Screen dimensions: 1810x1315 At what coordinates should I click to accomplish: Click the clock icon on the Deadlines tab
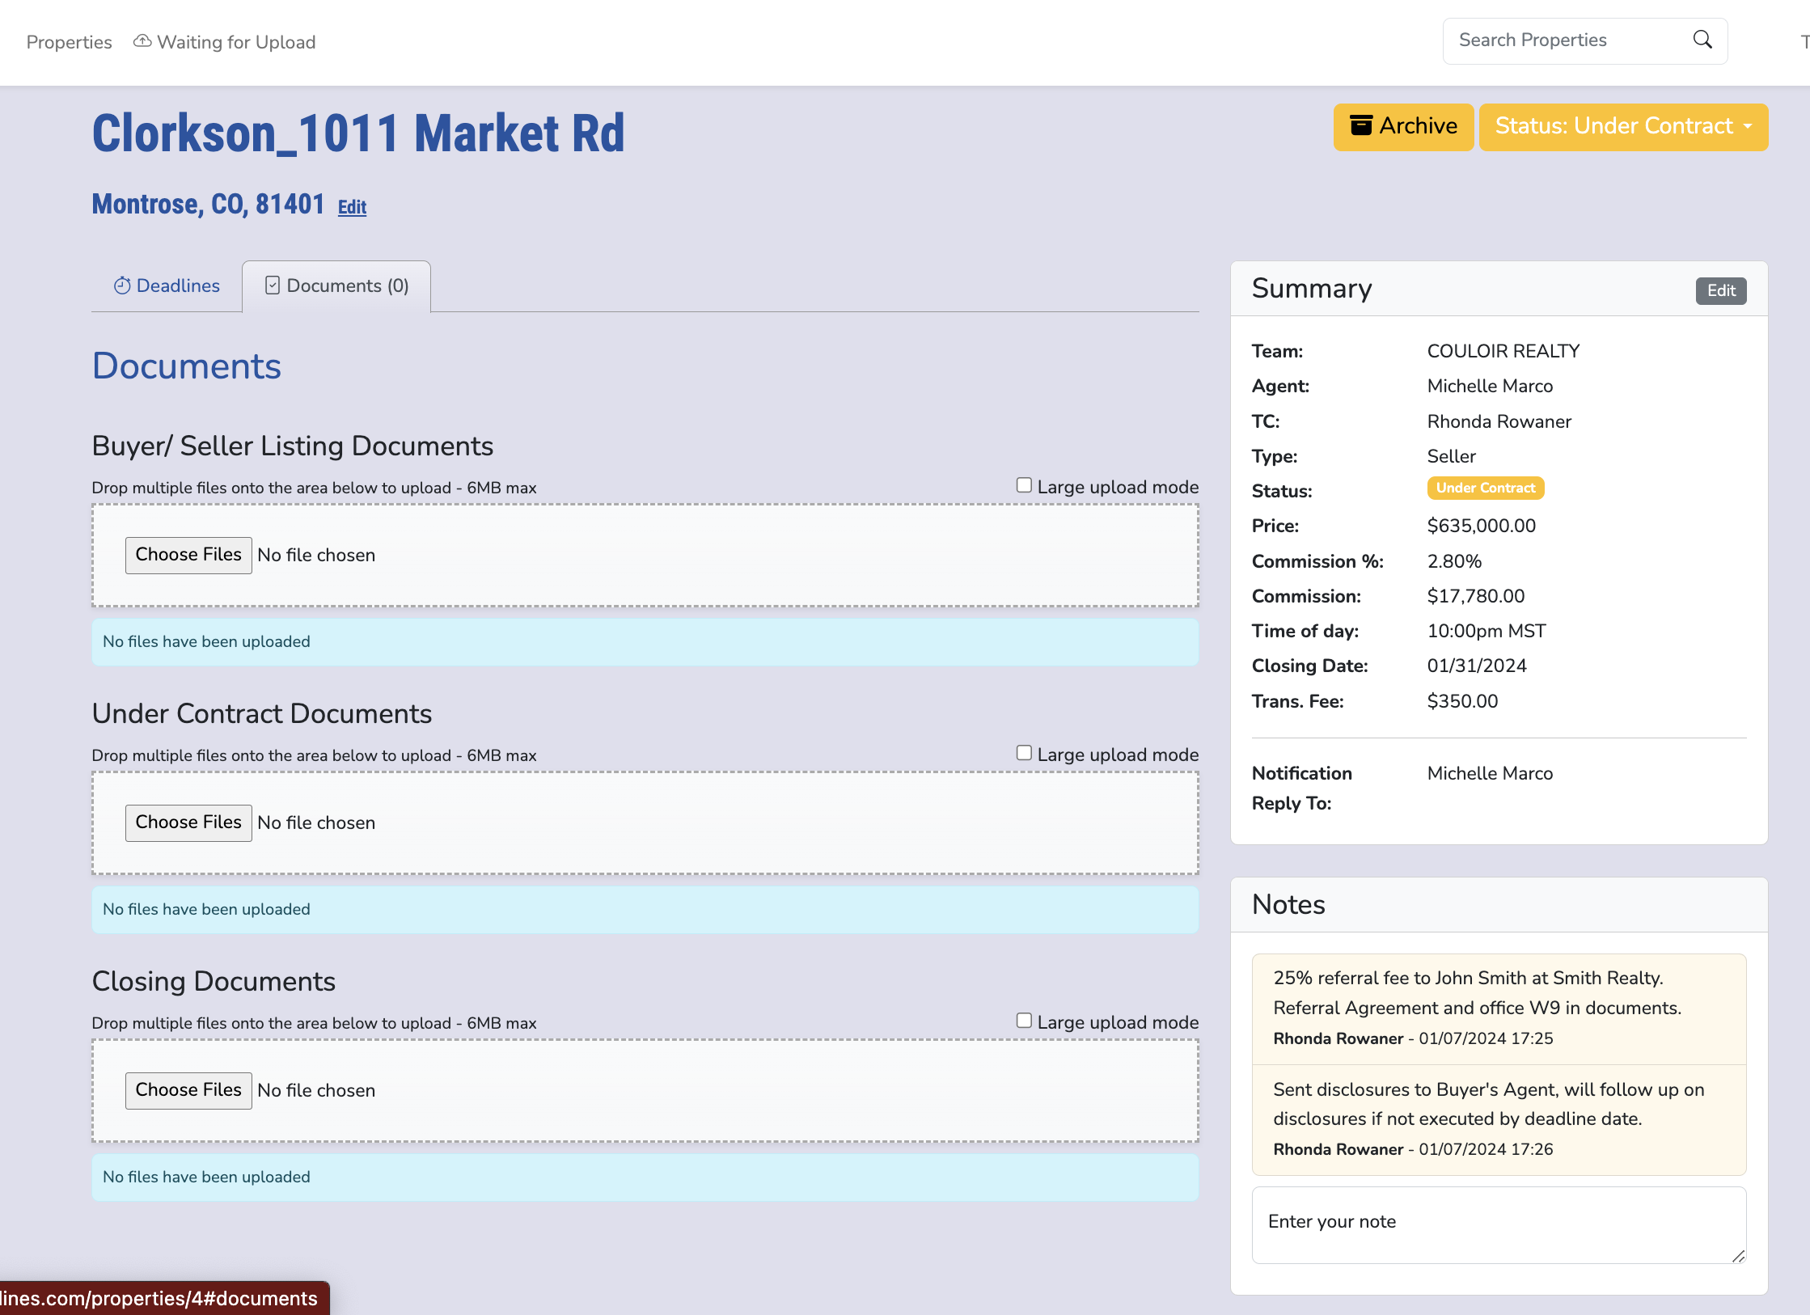tap(122, 285)
